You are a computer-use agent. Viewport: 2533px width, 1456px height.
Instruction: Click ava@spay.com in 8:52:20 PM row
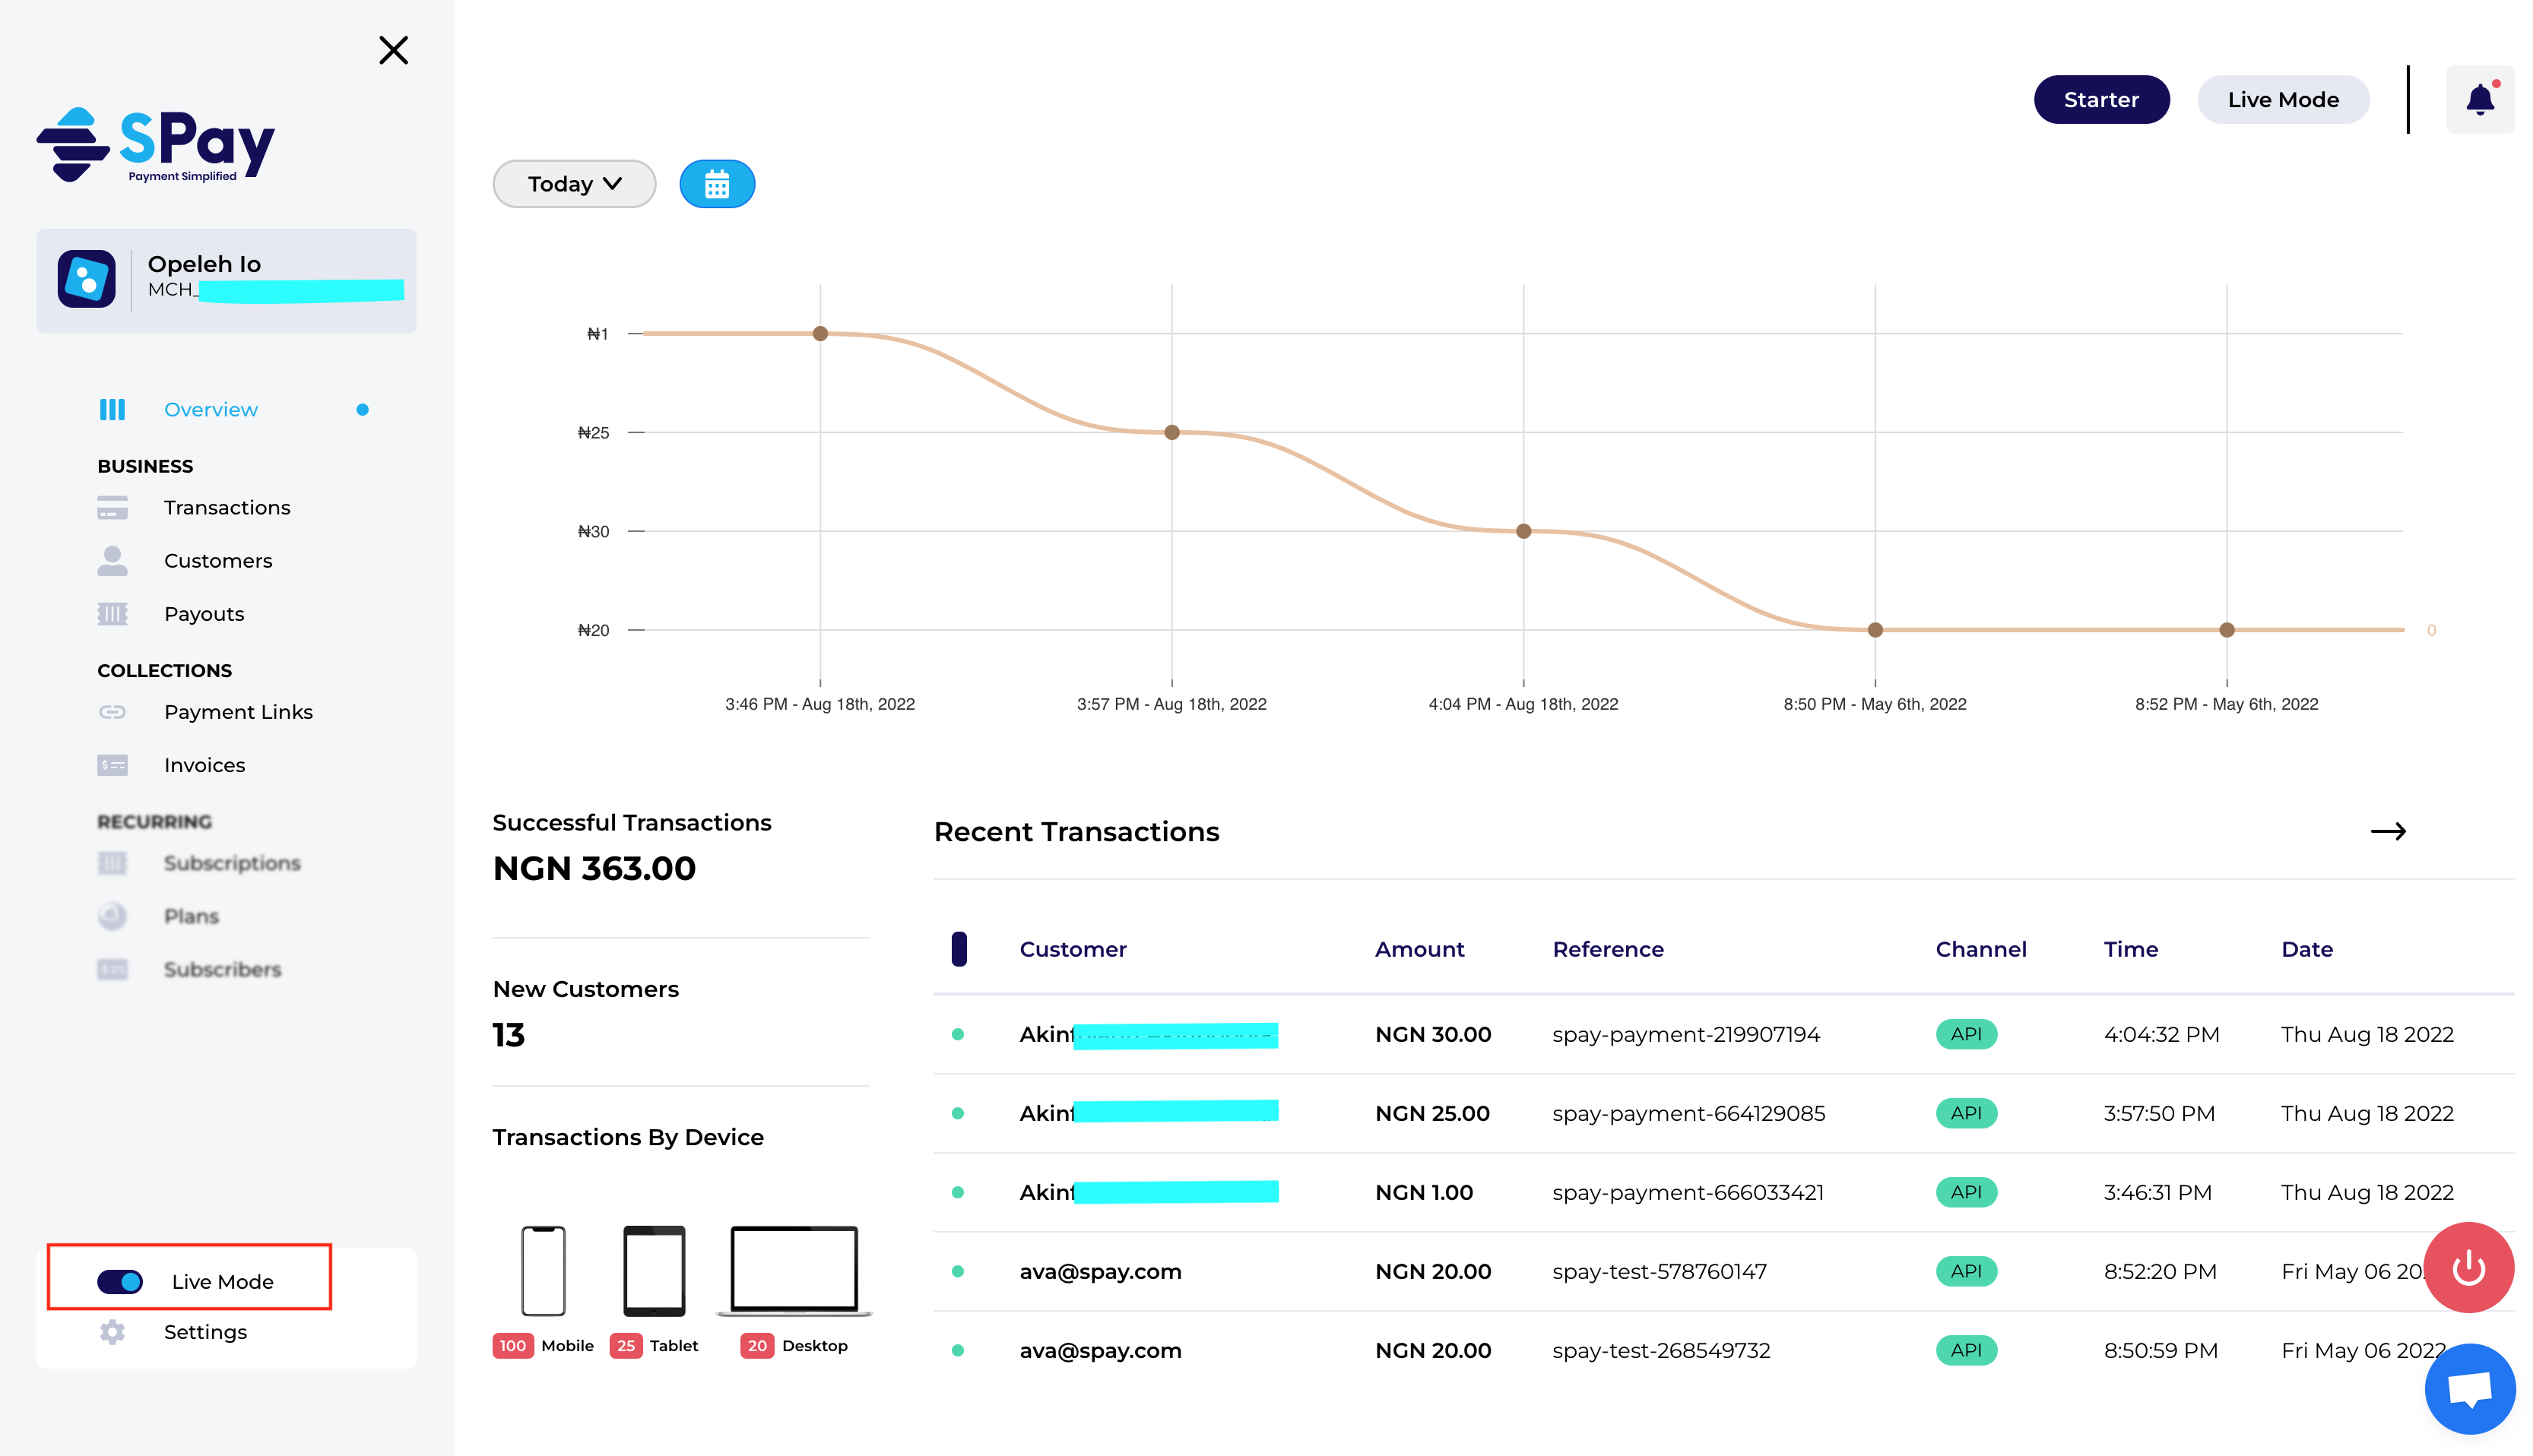(1101, 1271)
